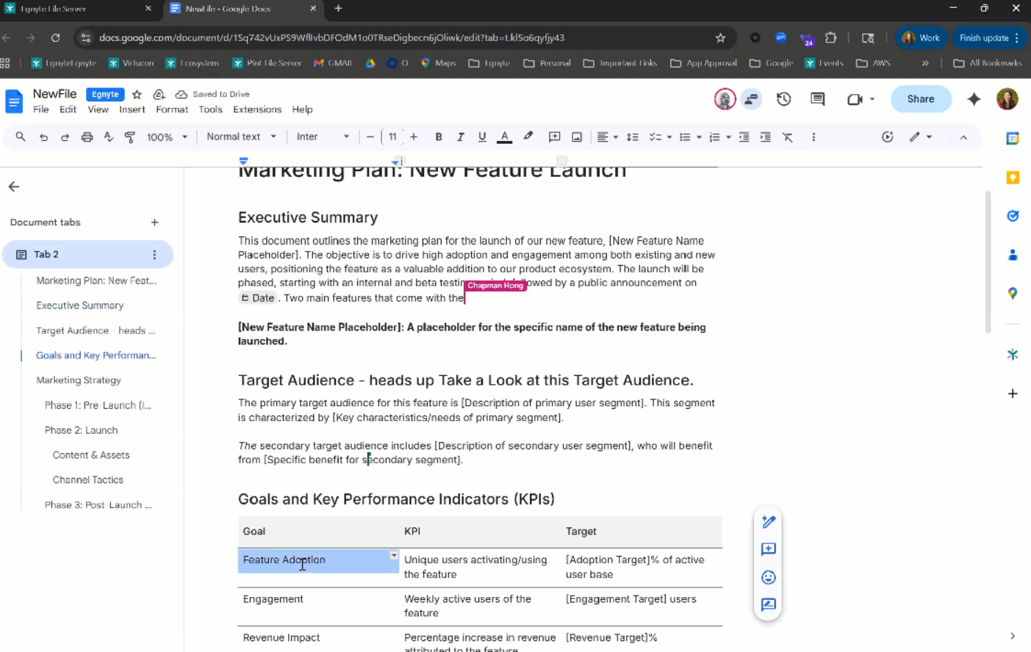Click the Paint format roller icon

[130, 137]
